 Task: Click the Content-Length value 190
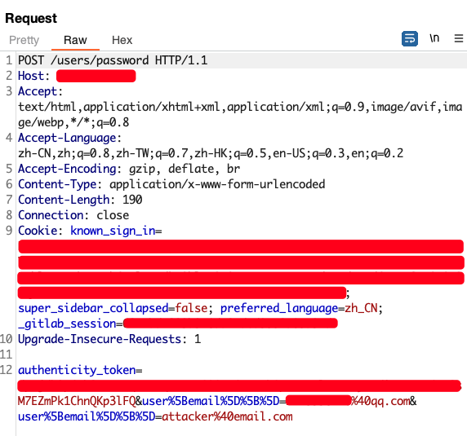(x=132, y=200)
